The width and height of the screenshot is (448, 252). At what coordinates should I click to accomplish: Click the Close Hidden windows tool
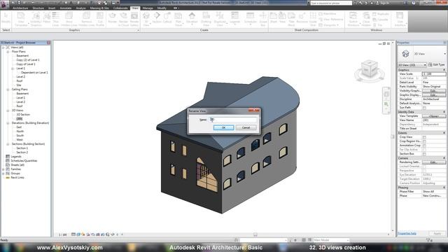tap(366, 20)
